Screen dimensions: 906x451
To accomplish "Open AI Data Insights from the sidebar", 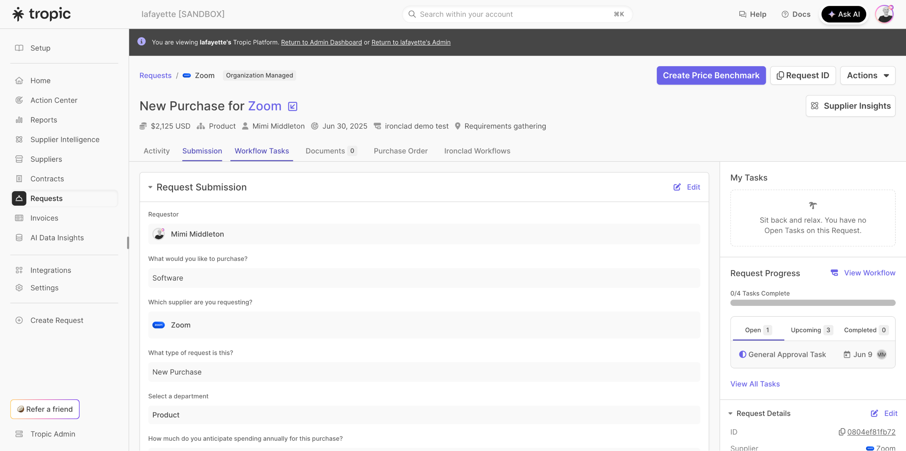I will (x=57, y=238).
